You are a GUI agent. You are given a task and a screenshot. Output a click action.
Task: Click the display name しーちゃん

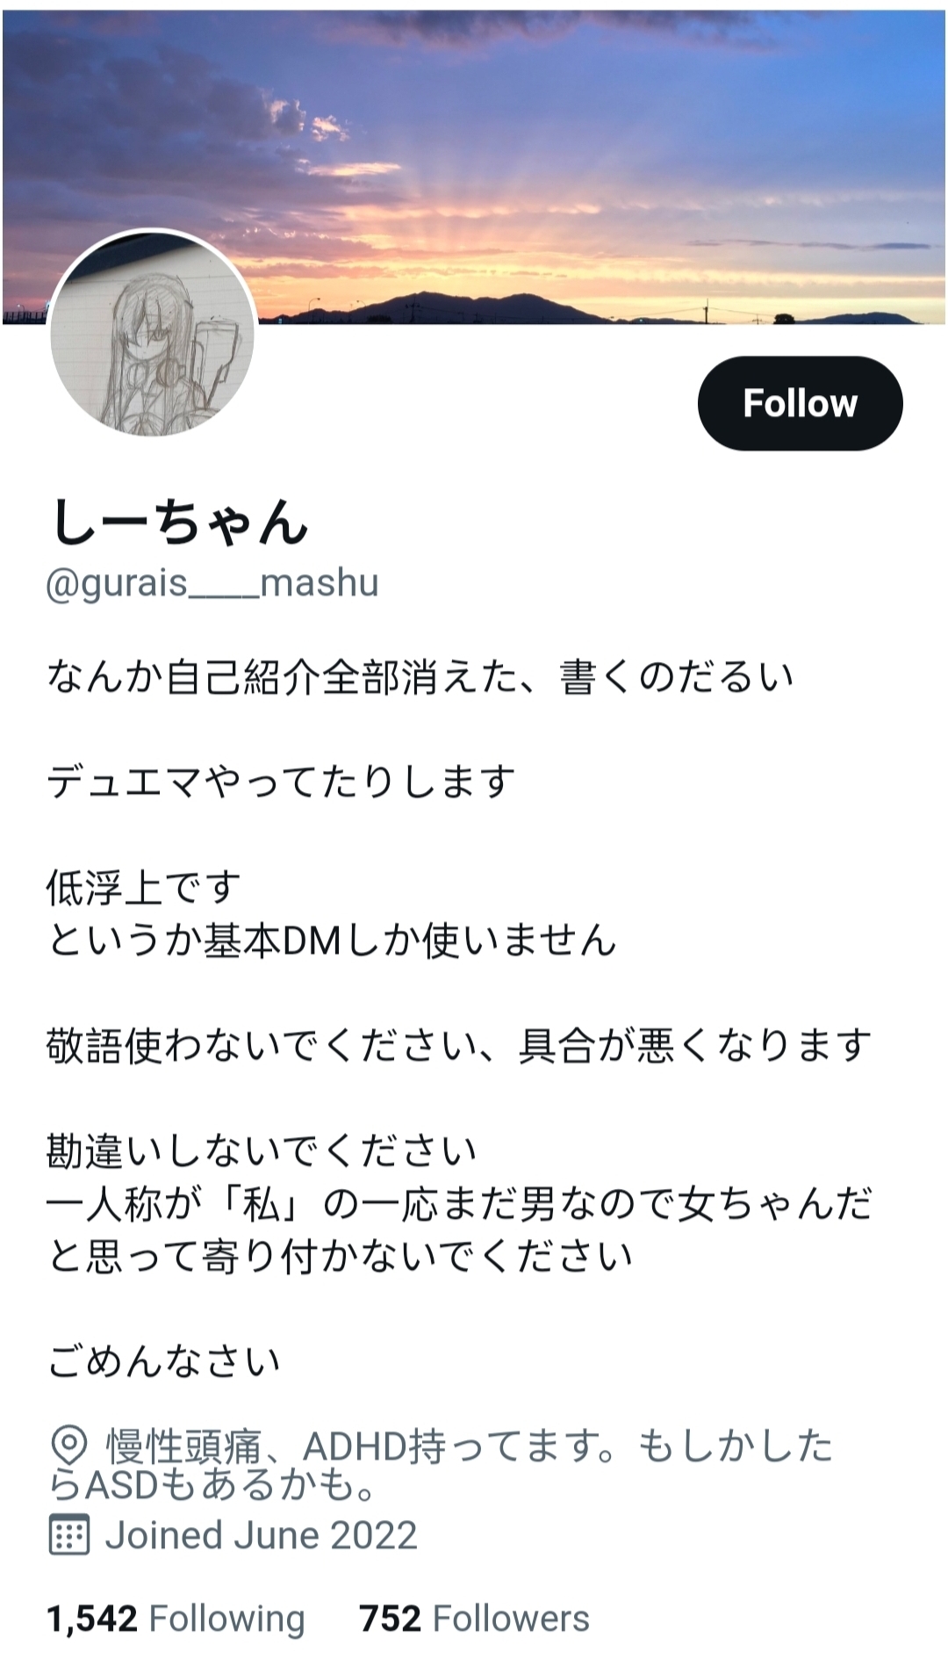pyautogui.click(x=180, y=522)
